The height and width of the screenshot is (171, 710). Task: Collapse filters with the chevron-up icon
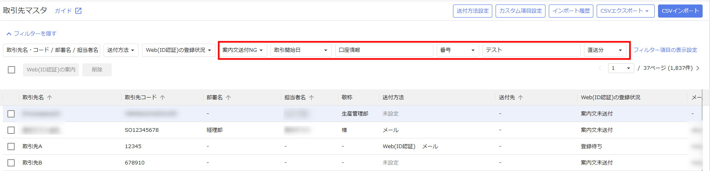click(9, 34)
